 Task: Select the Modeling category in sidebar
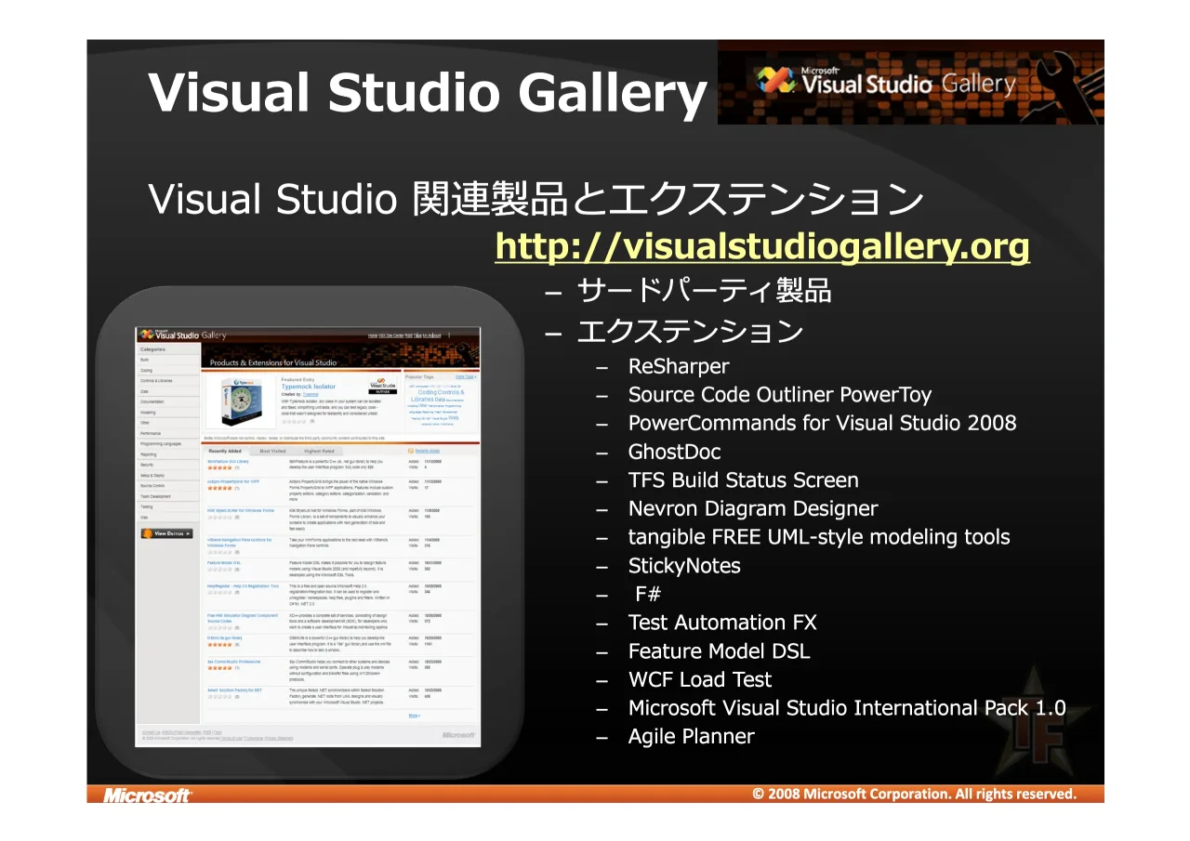pyautogui.click(x=168, y=413)
